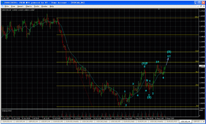This screenshot has height=124, width=206.
Task: Switch to the GBPUSD,H4 chart tab
Action: coord(33,121)
